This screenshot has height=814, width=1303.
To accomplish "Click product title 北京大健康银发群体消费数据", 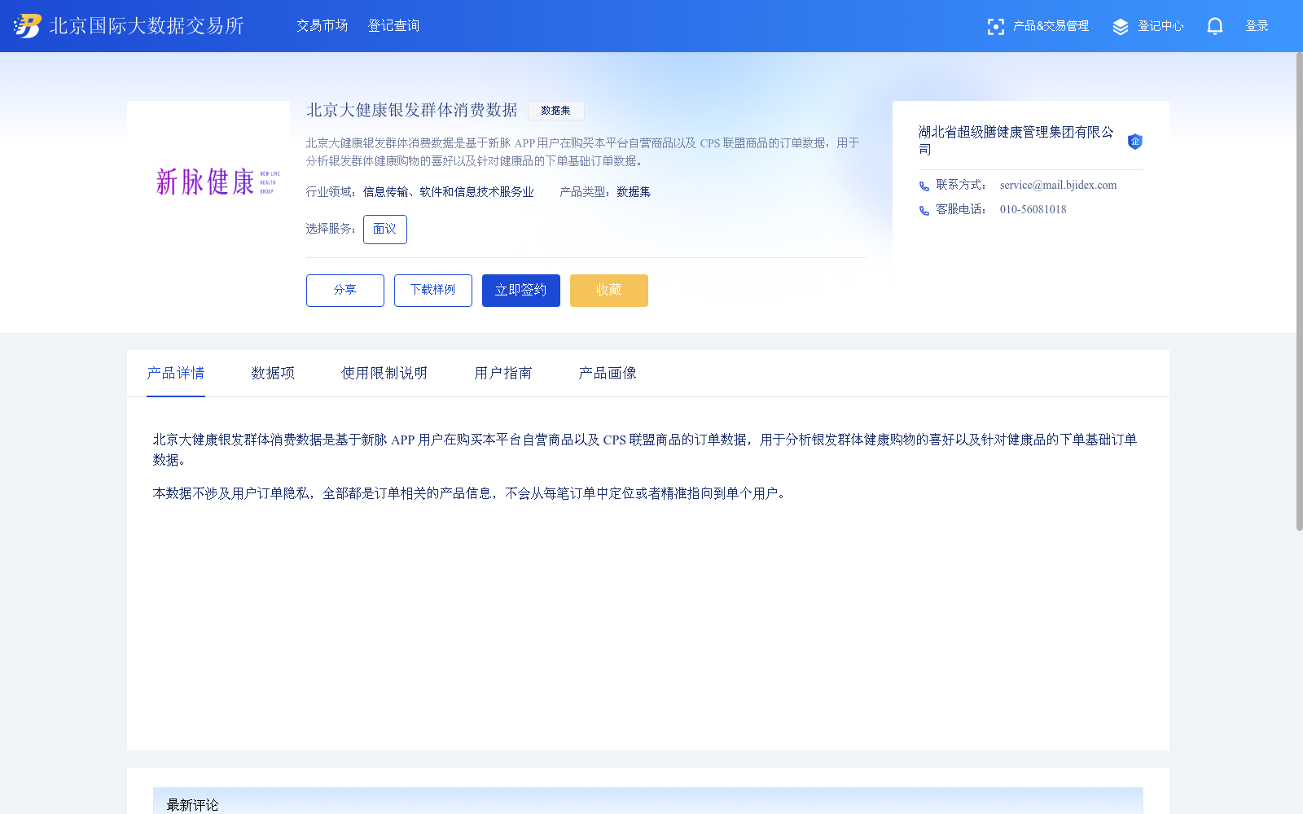I will [x=412, y=110].
